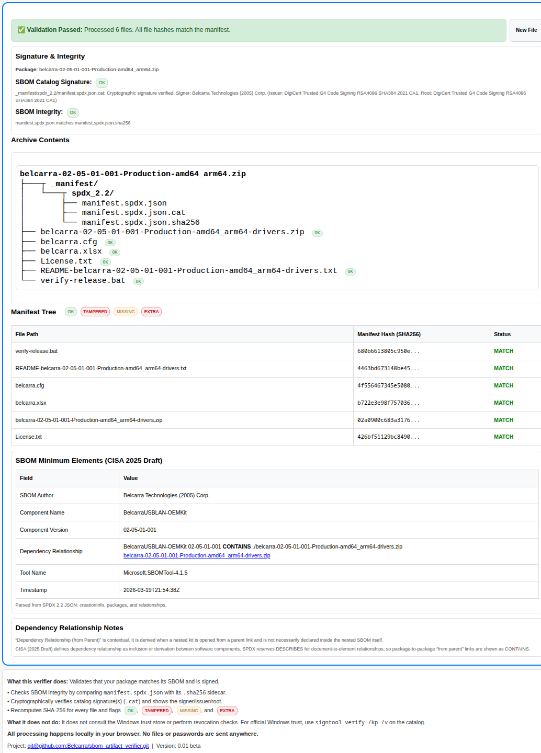Toggle the MISSING filter in Manifest Tree legend
Screen dimensions: 541x753
pyautogui.click(x=126, y=312)
